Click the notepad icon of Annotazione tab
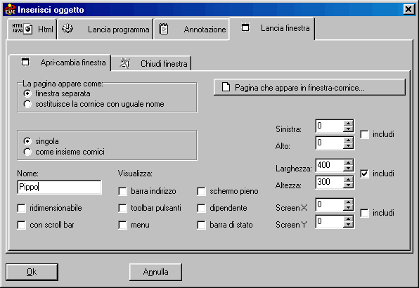Image resolution: width=419 pixels, height=288 pixels. [x=163, y=29]
